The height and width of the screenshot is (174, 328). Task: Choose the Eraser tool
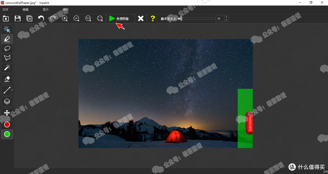coord(7,79)
